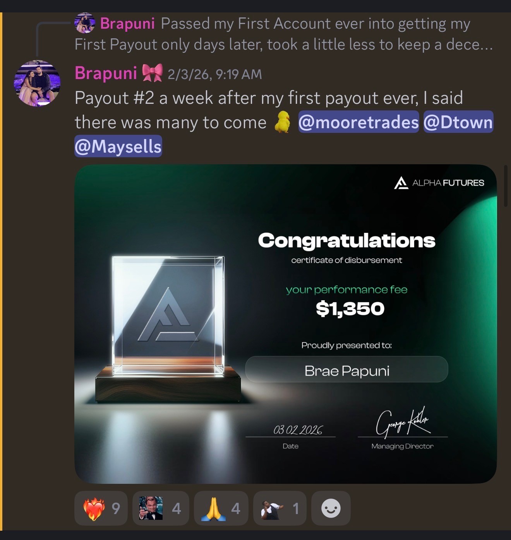
Task: Click the Brapuni name in reply preview
Action: pyautogui.click(x=127, y=24)
